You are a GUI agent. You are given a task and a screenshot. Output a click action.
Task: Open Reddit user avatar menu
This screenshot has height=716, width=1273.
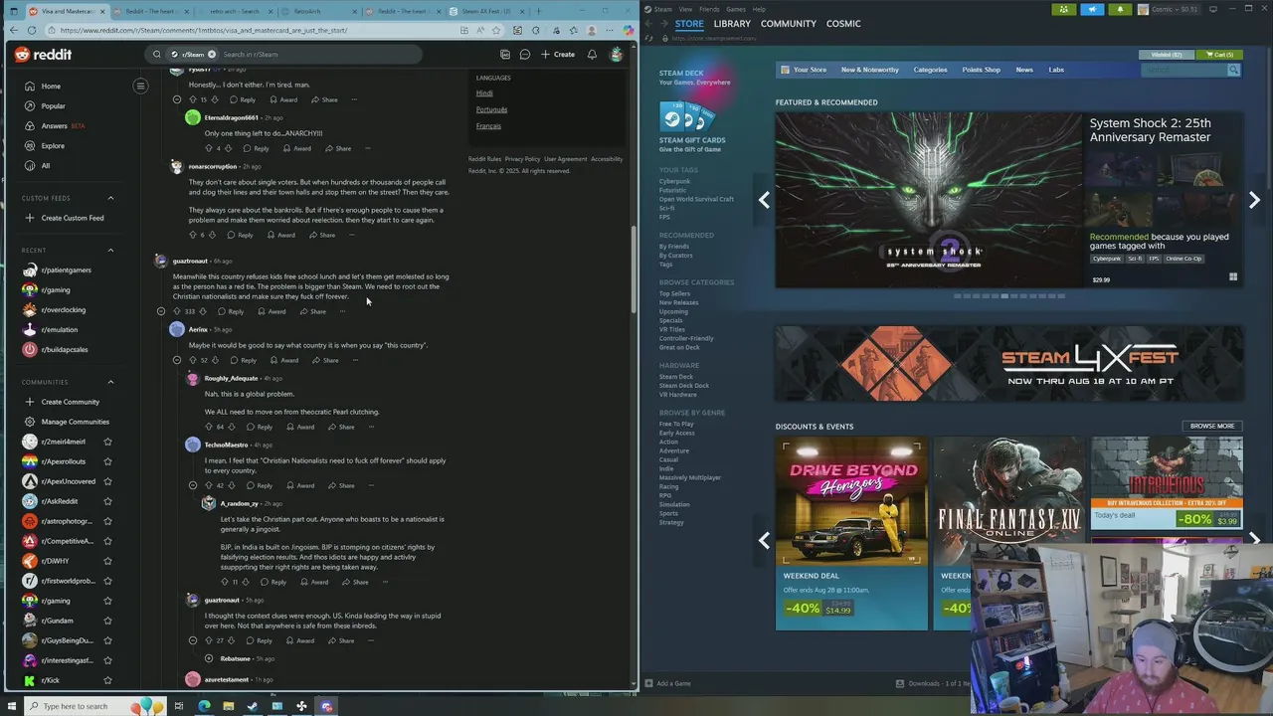[617, 55]
